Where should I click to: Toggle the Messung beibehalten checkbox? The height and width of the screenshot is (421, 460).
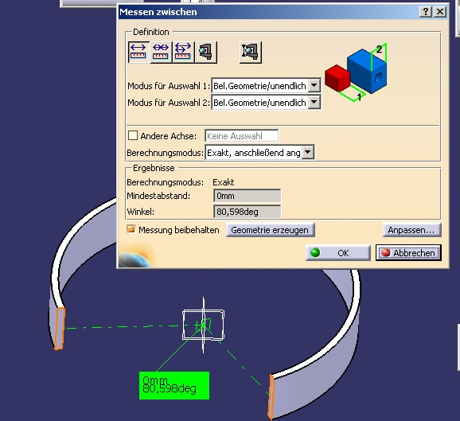tap(131, 229)
